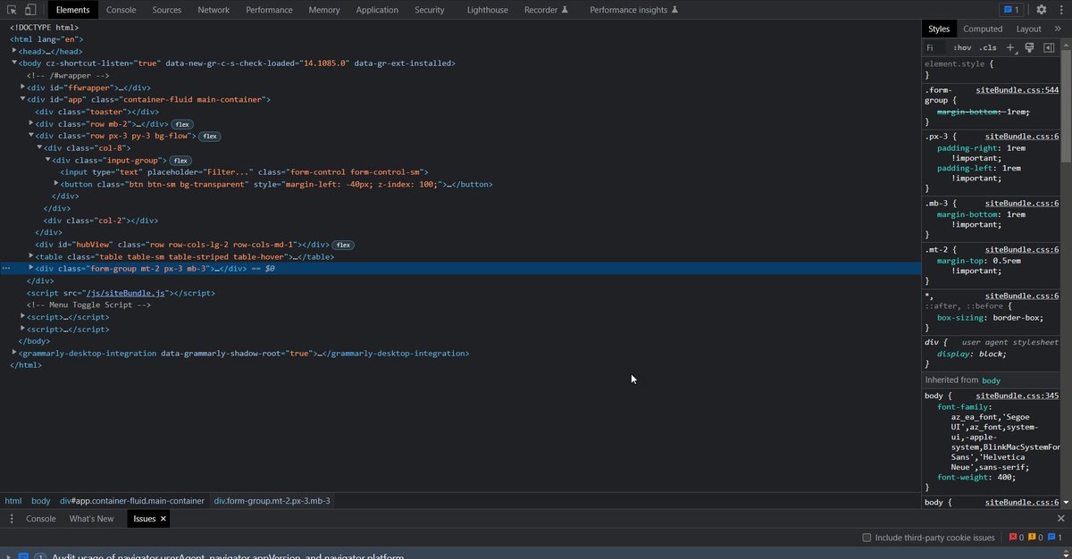The width and height of the screenshot is (1072, 559).
Task: Expand the table table-sm node
Action: pyautogui.click(x=31, y=256)
